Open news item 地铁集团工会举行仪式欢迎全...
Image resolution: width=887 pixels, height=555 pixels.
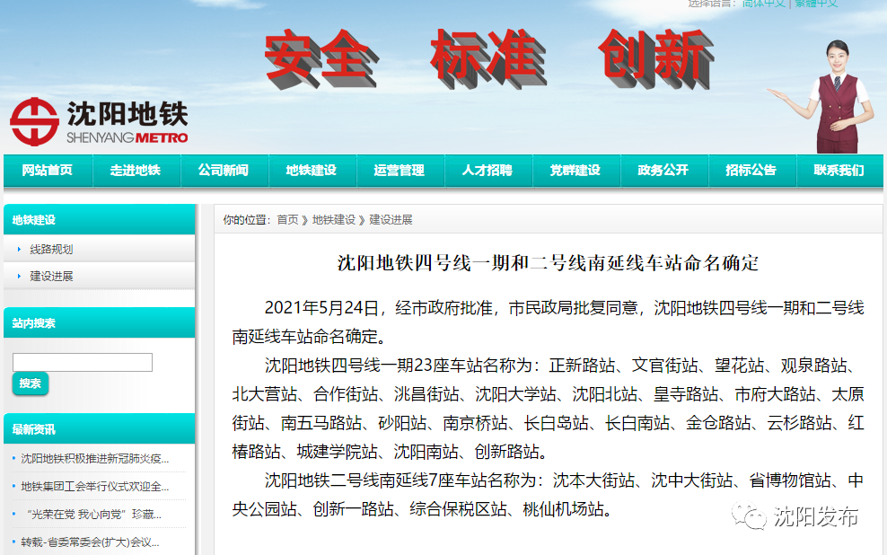[95, 487]
